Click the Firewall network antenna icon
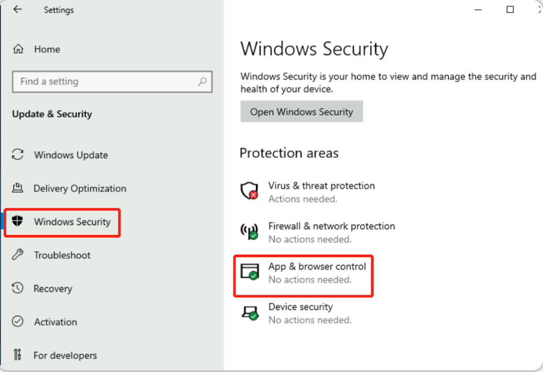Viewport: 543px width, 372px height. pyautogui.click(x=249, y=231)
